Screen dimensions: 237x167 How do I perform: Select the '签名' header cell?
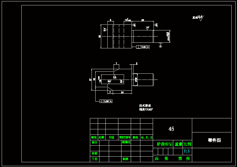pyautogui.click(x=136, y=137)
